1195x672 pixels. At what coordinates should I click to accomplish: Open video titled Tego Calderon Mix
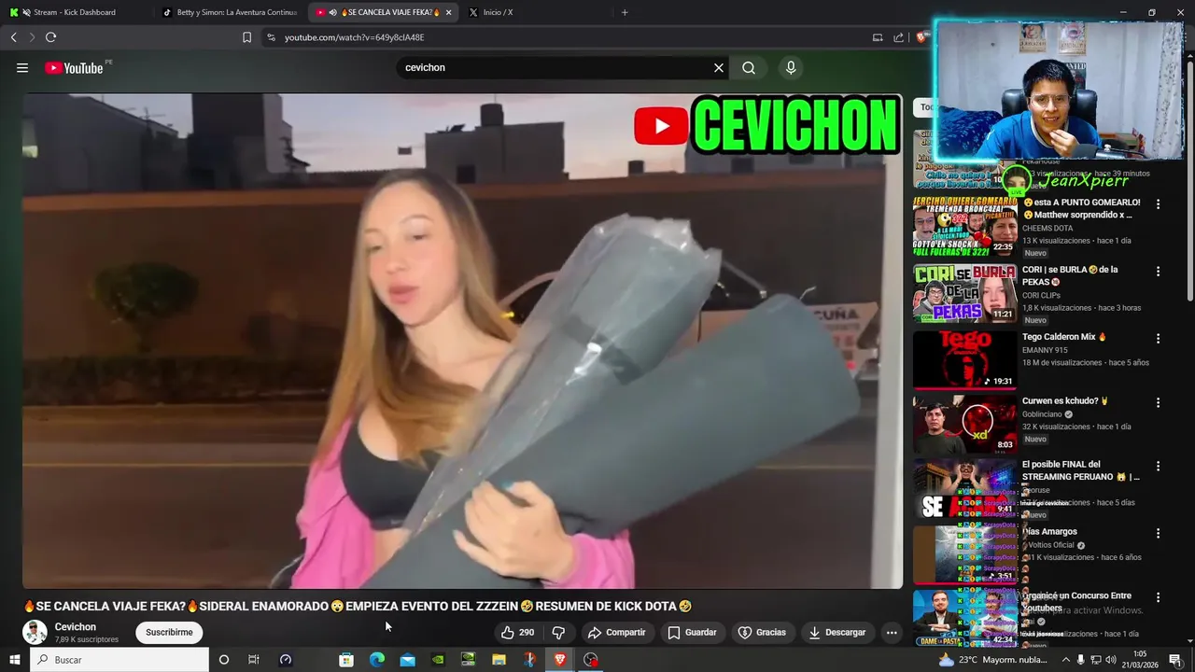click(1064, 337)
